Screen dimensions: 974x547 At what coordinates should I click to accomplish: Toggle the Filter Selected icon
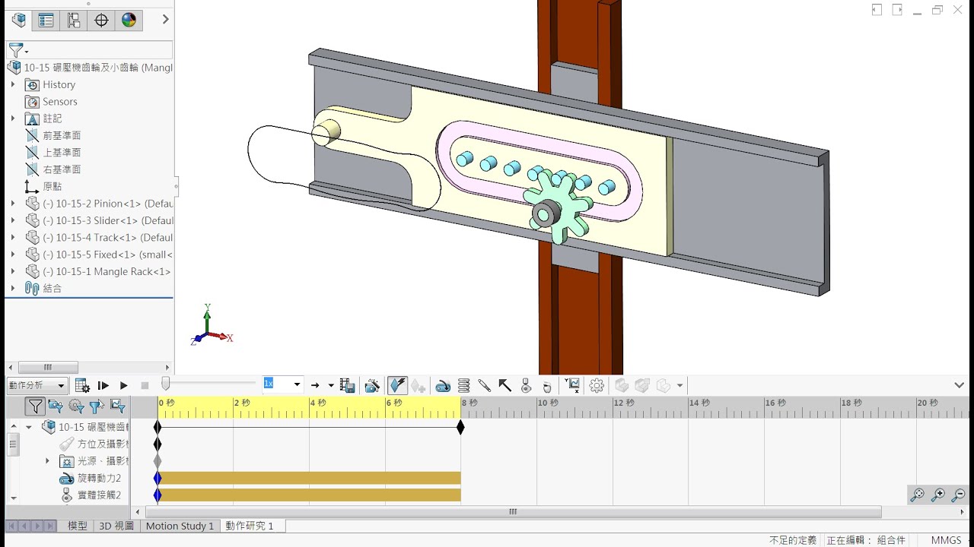tap(97, 406)
